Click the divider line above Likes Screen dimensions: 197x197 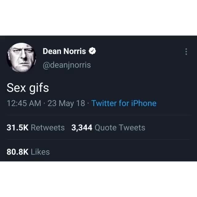(x=98, y=139)
